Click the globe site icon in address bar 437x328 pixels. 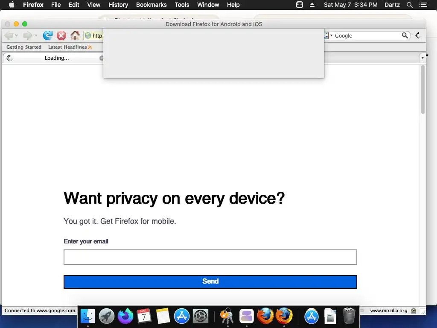pos(88,35)
